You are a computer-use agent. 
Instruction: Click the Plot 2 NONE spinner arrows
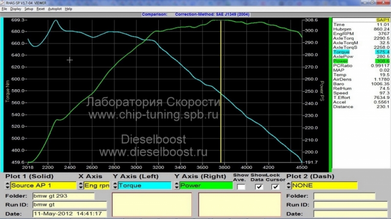coord(288,185)
